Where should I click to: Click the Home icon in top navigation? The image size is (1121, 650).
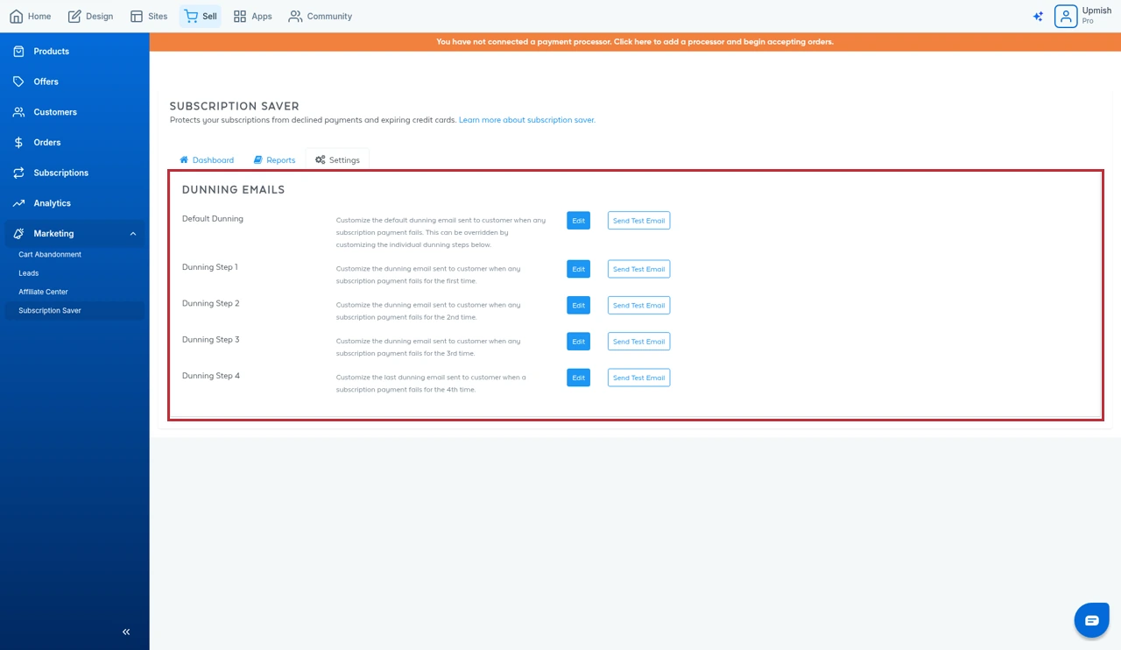click(x=16, y=17)
